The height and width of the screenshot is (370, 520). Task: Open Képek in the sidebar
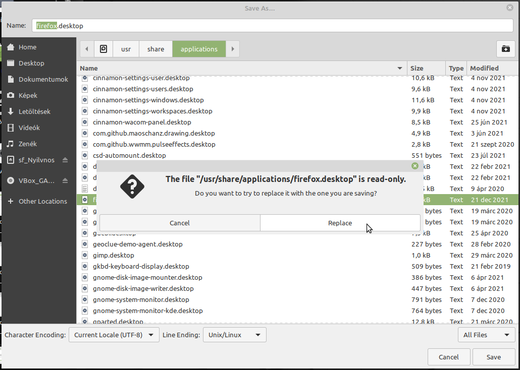point(39,95)
